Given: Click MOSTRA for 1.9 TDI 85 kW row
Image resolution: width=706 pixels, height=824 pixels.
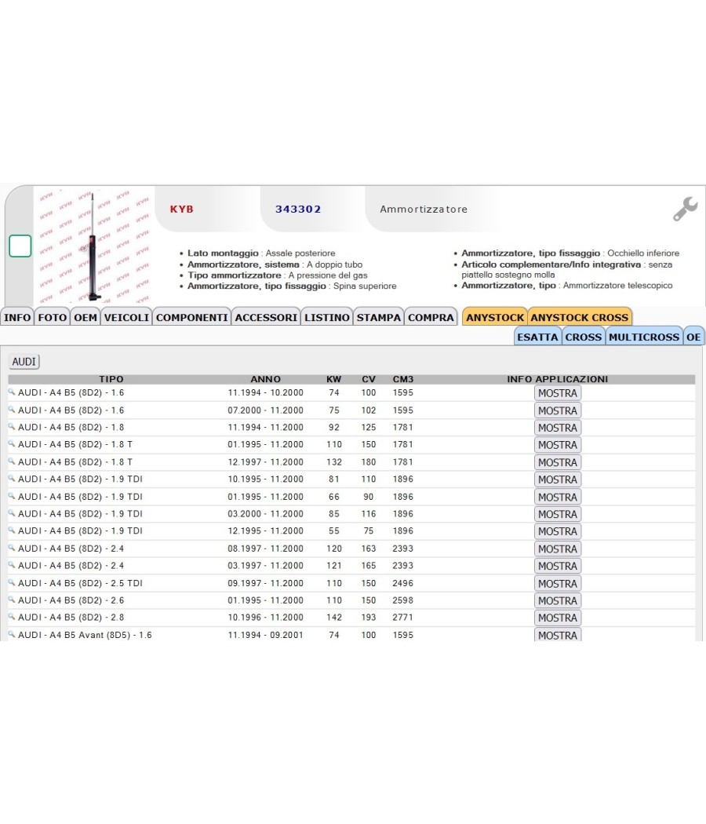Looking at the screenshot, I should tap(557, 514).
